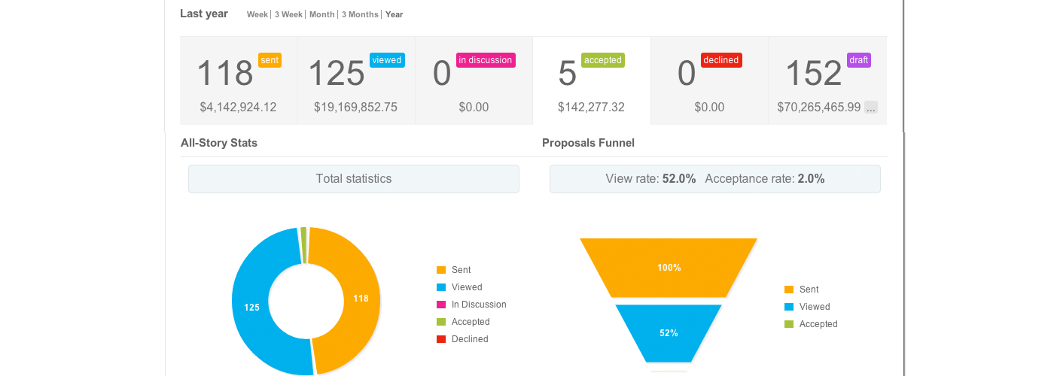Screen dimensions: 1054x376
Task: Select the Week time range
Action: tap(257, 14)
